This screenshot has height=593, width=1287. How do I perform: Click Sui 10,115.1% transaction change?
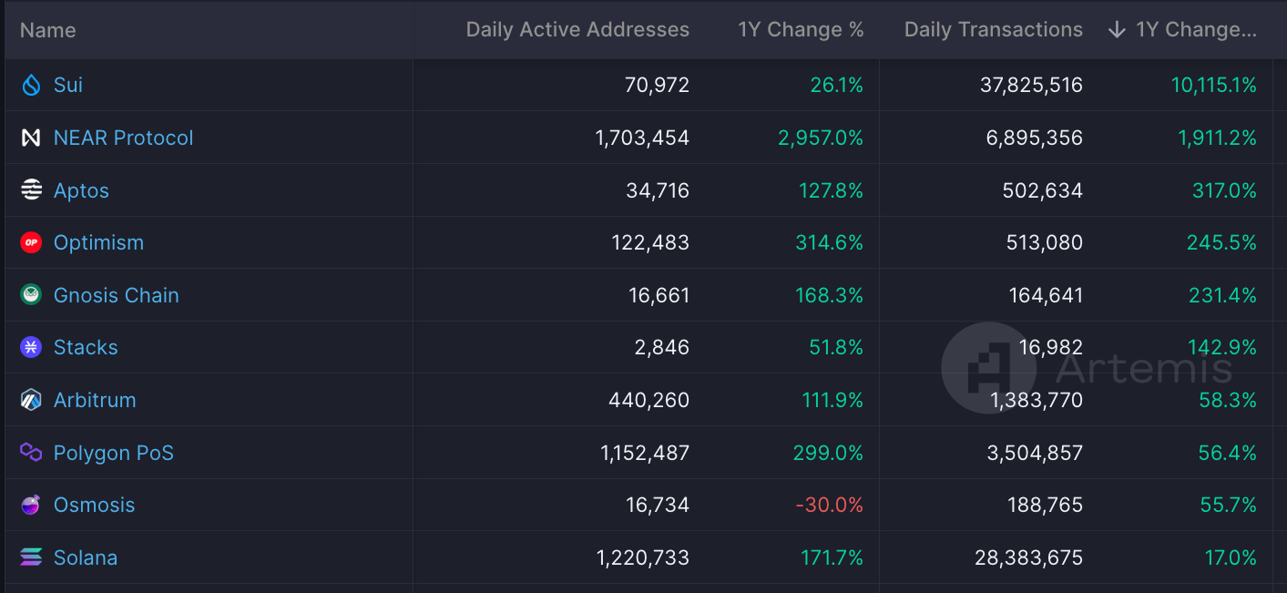point(1214,85)
